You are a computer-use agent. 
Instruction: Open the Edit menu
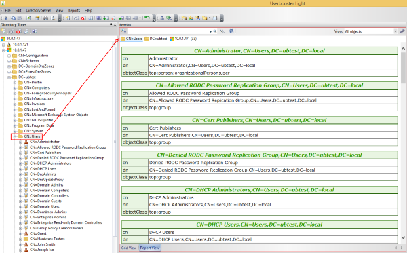[x=18, y=11]
